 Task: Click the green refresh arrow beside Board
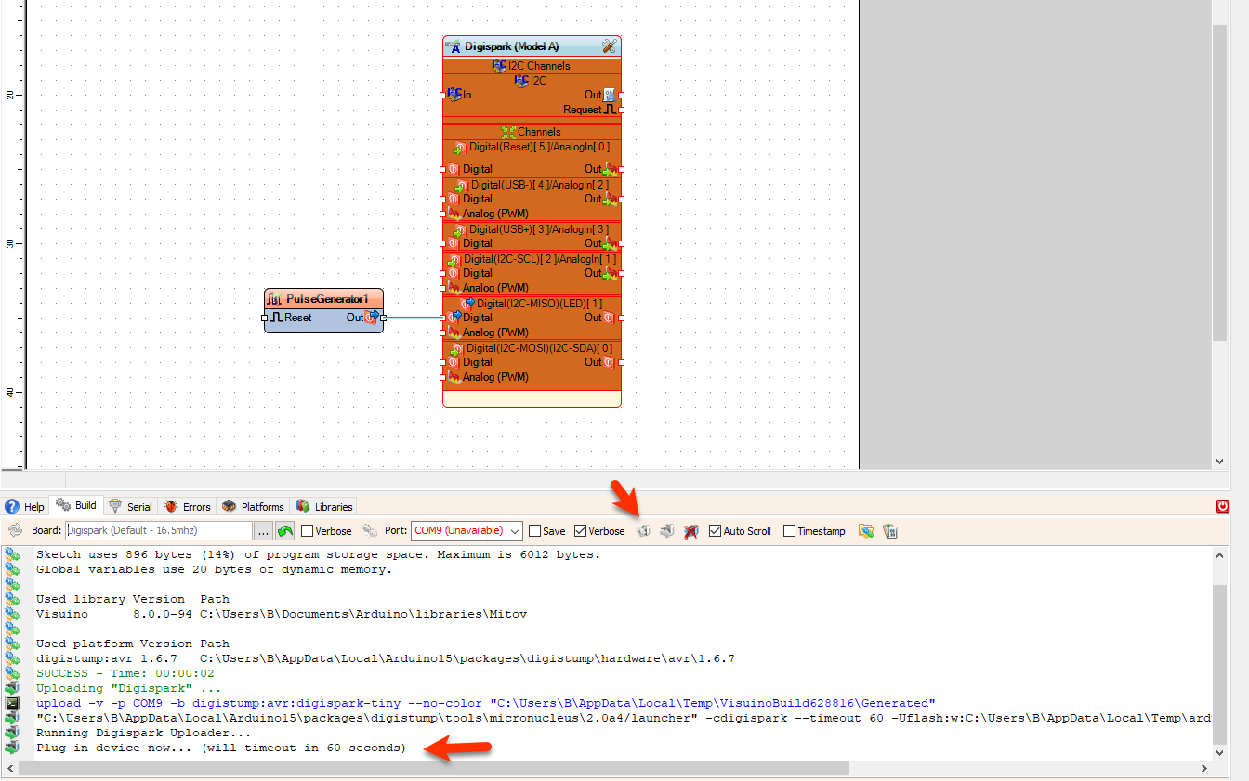pos(285,531)
